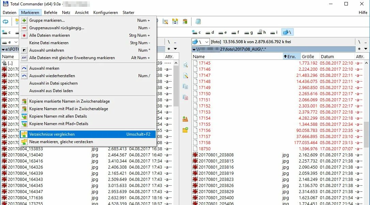
Task: Expand path history arrow before e:\FOTO path
Action: click(x=3, y=49)
